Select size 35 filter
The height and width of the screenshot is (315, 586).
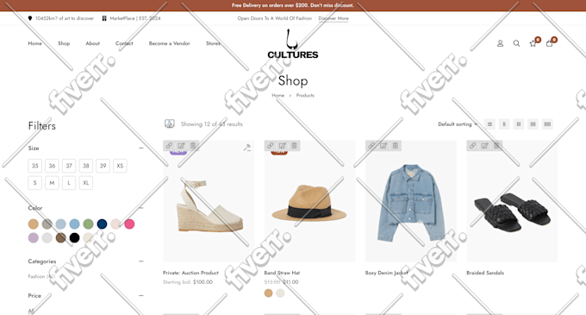(x=34, y=166)
